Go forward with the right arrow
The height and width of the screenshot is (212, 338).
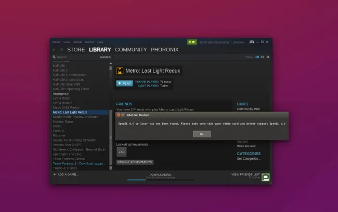pos(62,50)
